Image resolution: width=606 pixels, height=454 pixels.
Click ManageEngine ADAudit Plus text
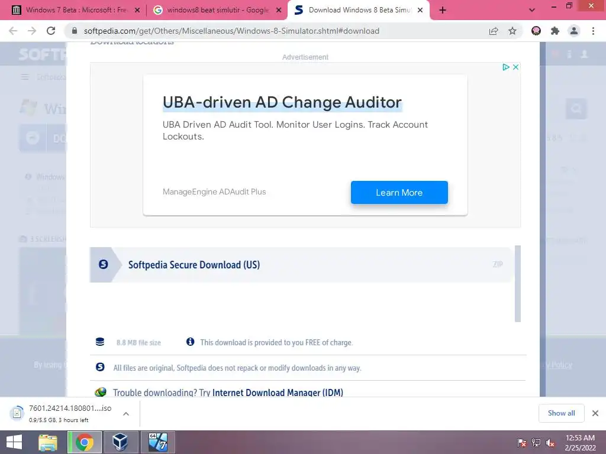(214, 192)
